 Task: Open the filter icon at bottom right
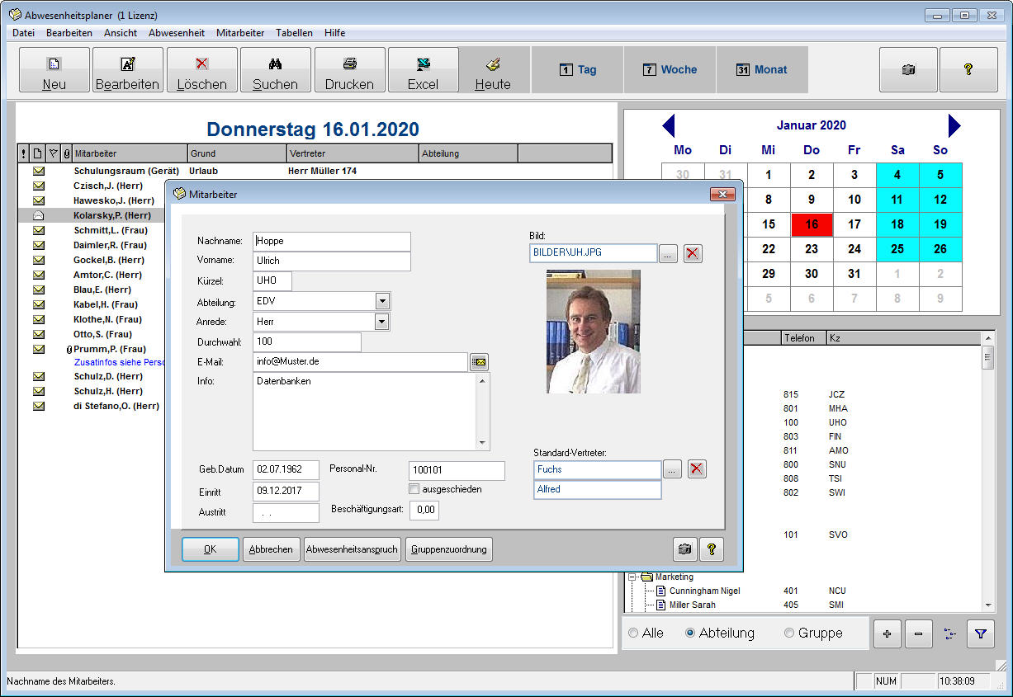(x=980, y=633)
